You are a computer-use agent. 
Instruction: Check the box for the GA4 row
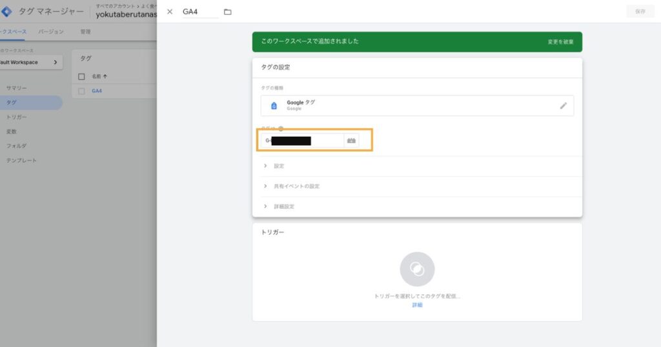[81, 91]
